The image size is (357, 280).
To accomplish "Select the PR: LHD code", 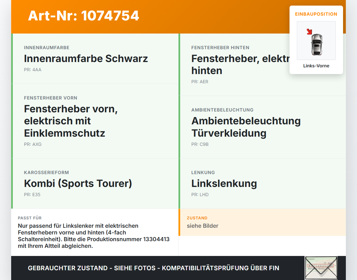I will tap(200, 194).
